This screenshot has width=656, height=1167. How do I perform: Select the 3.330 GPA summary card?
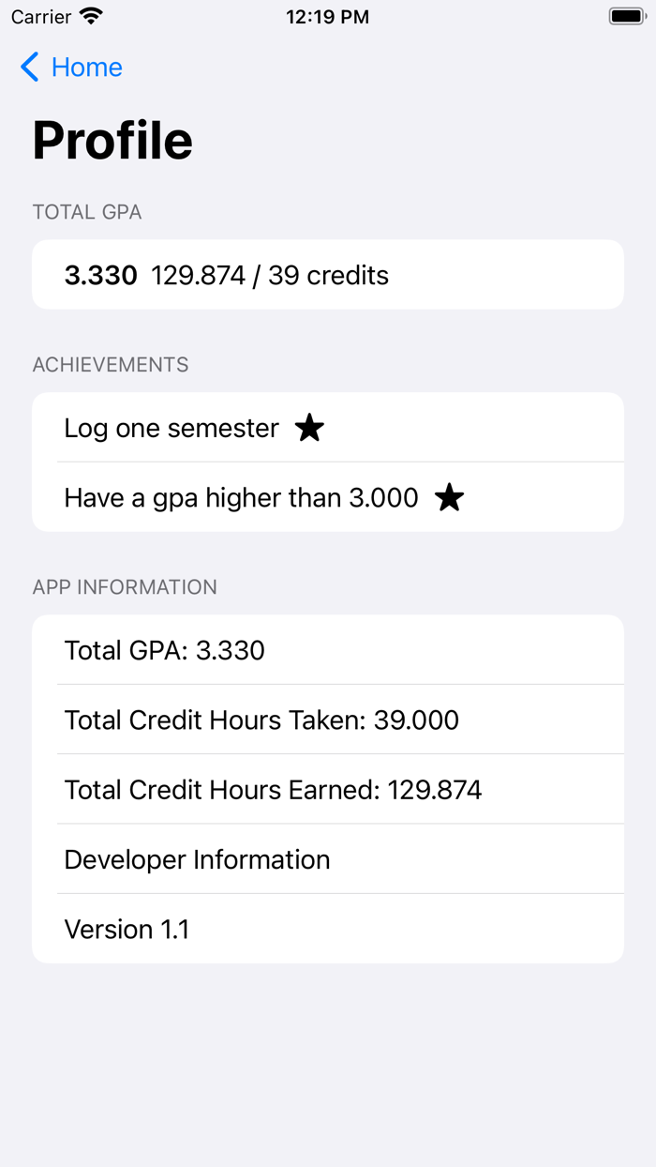click(x=327, y=274)
